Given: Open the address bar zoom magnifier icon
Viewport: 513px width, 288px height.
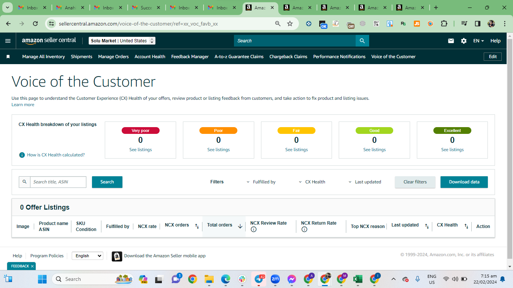Looking at the screenshot, I should click(278, 24).
